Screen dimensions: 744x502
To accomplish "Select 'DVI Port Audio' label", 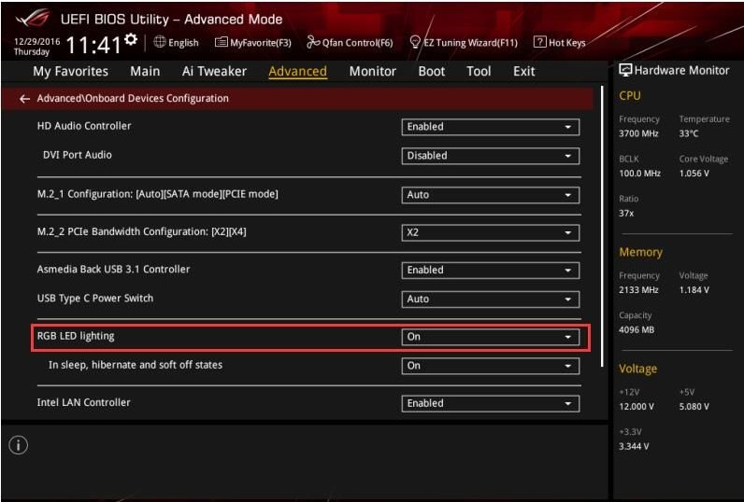I will coord(78,155).
